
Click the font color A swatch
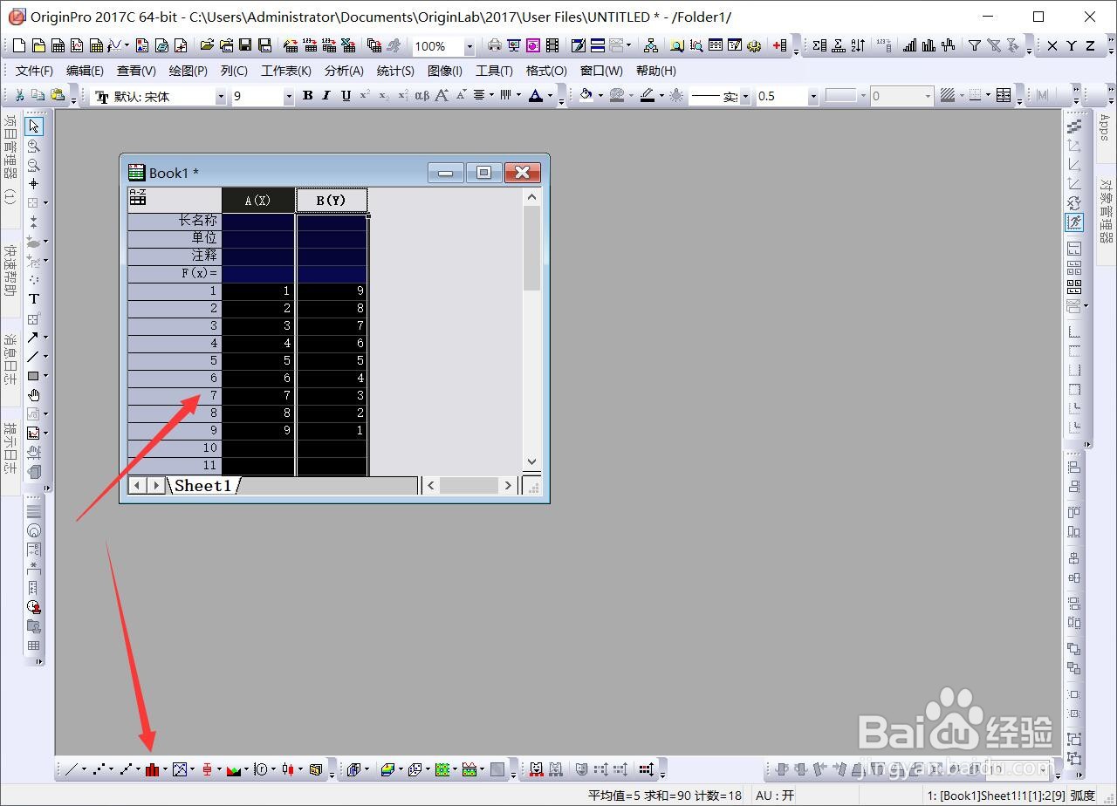coord(536,96)
